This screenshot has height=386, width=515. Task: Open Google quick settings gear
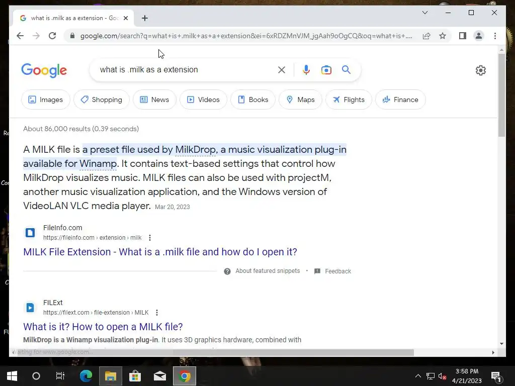pos(480,70)
